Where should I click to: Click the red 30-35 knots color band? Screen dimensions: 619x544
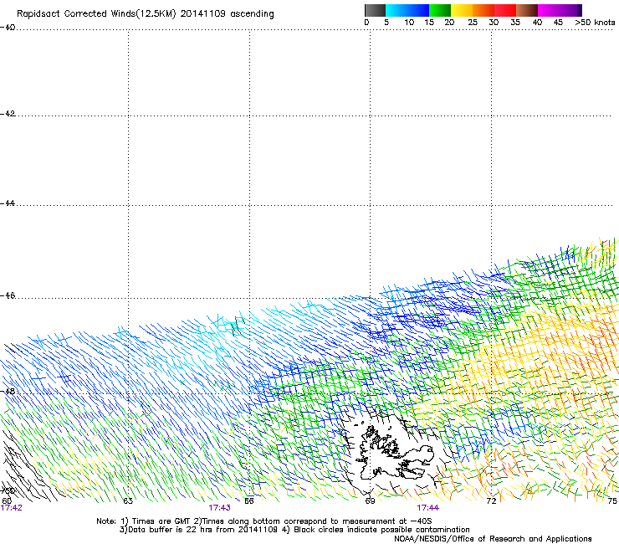(505, 10)
